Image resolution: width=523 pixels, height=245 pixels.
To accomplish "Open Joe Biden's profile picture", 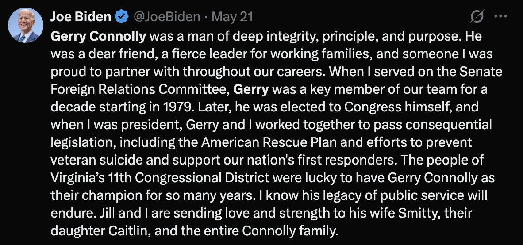I will [26, 25].
